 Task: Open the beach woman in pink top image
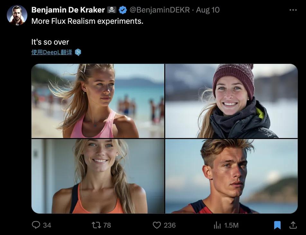[98, 101]
